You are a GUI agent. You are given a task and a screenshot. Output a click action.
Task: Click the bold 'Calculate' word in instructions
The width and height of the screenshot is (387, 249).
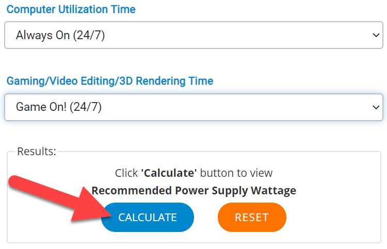(x=169, y=173)
